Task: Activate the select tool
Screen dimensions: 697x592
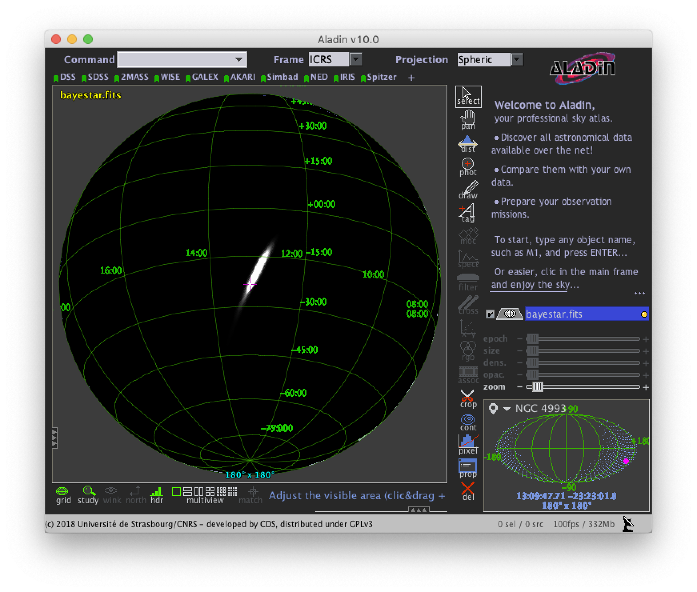Action: [x=468, y=96]
